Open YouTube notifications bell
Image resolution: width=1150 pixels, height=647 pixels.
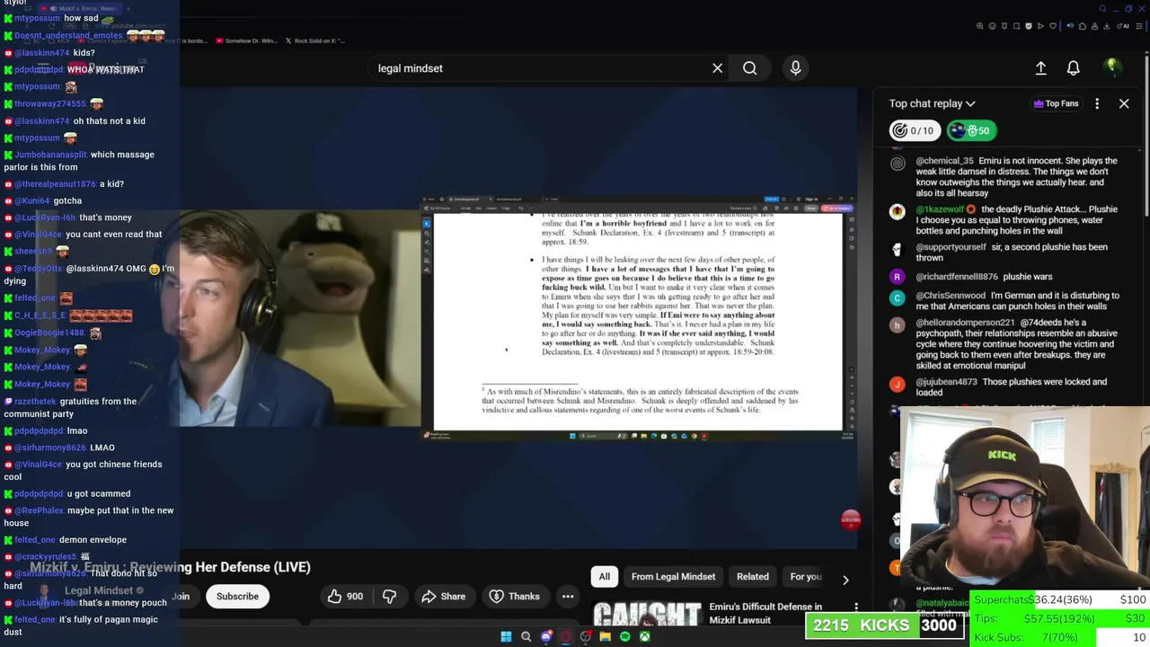(1073, 68)
